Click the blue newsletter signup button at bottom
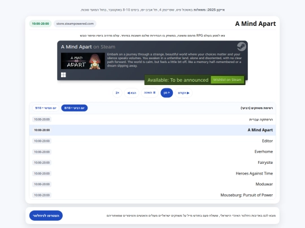 (46, 216)
